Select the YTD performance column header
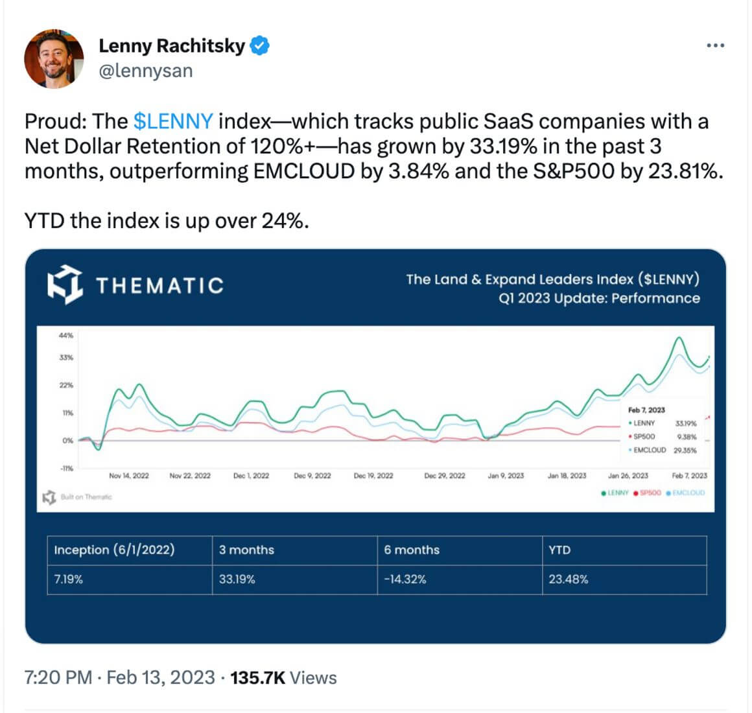The image size is (752, 713). click(559, 550)
